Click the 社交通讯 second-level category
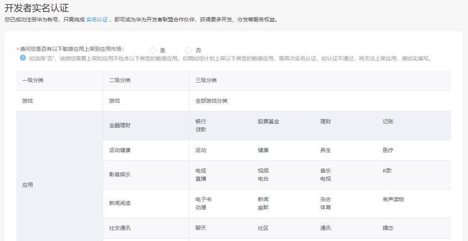 pyautogui.click(x=120, y=228)
